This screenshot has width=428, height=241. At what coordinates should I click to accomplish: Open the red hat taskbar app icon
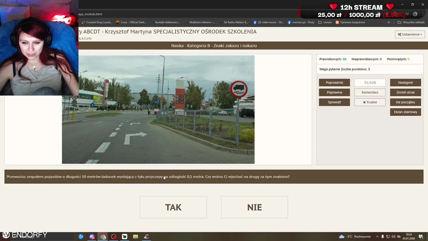146,237
